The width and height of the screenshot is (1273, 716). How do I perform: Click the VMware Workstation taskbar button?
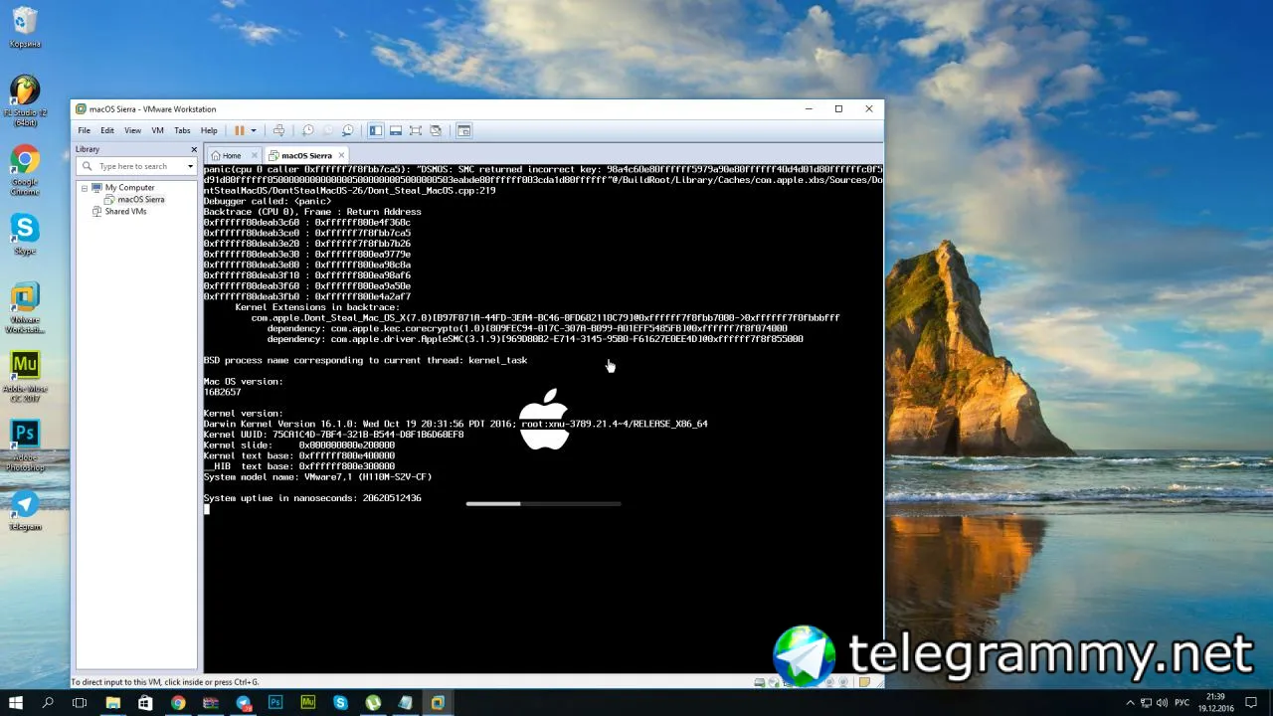point(438,703)
